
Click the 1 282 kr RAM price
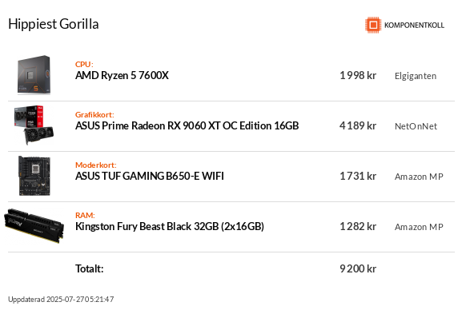point(358,226)
